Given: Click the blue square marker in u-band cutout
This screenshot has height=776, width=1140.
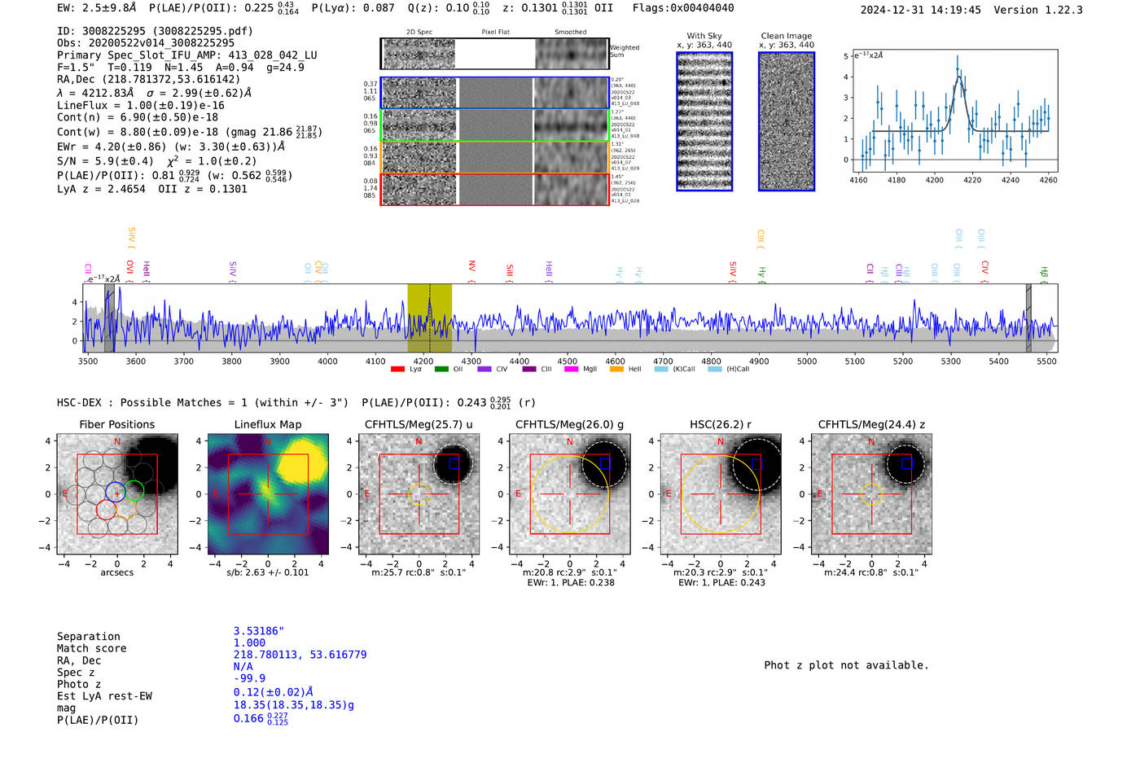Looking at the screenshot, I should click(454, 463).
